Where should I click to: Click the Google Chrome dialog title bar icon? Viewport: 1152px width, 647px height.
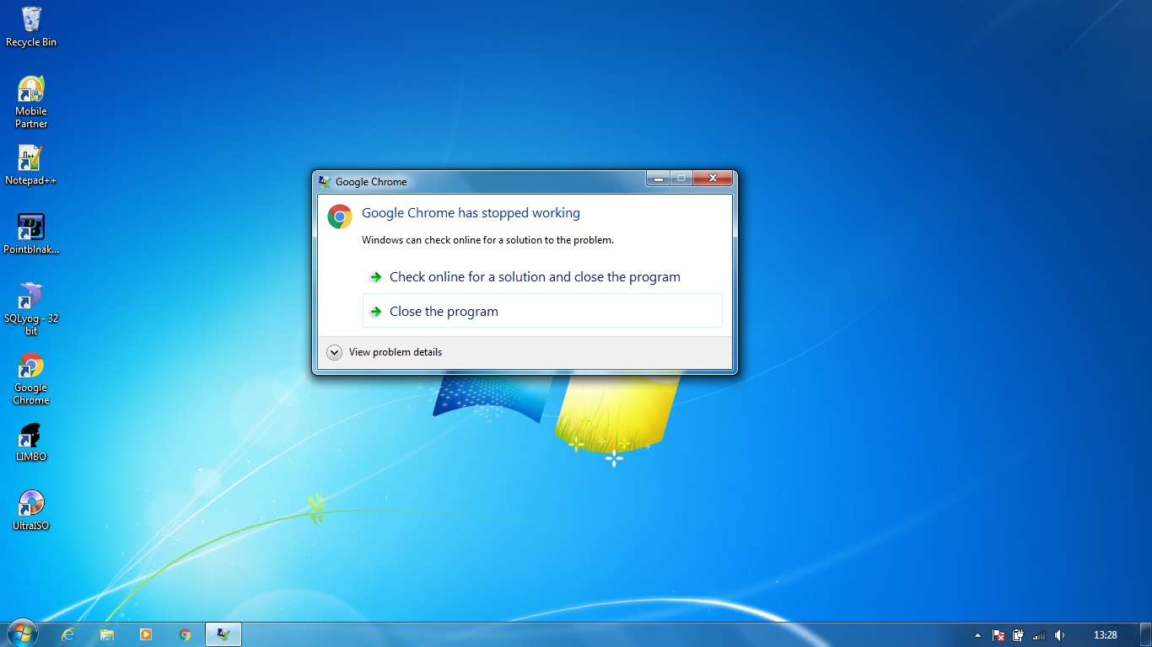(325, 181)
